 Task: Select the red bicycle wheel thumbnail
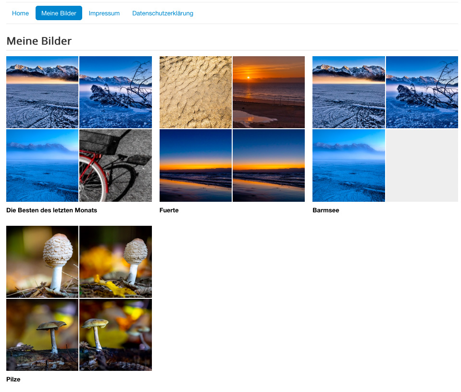115,165
